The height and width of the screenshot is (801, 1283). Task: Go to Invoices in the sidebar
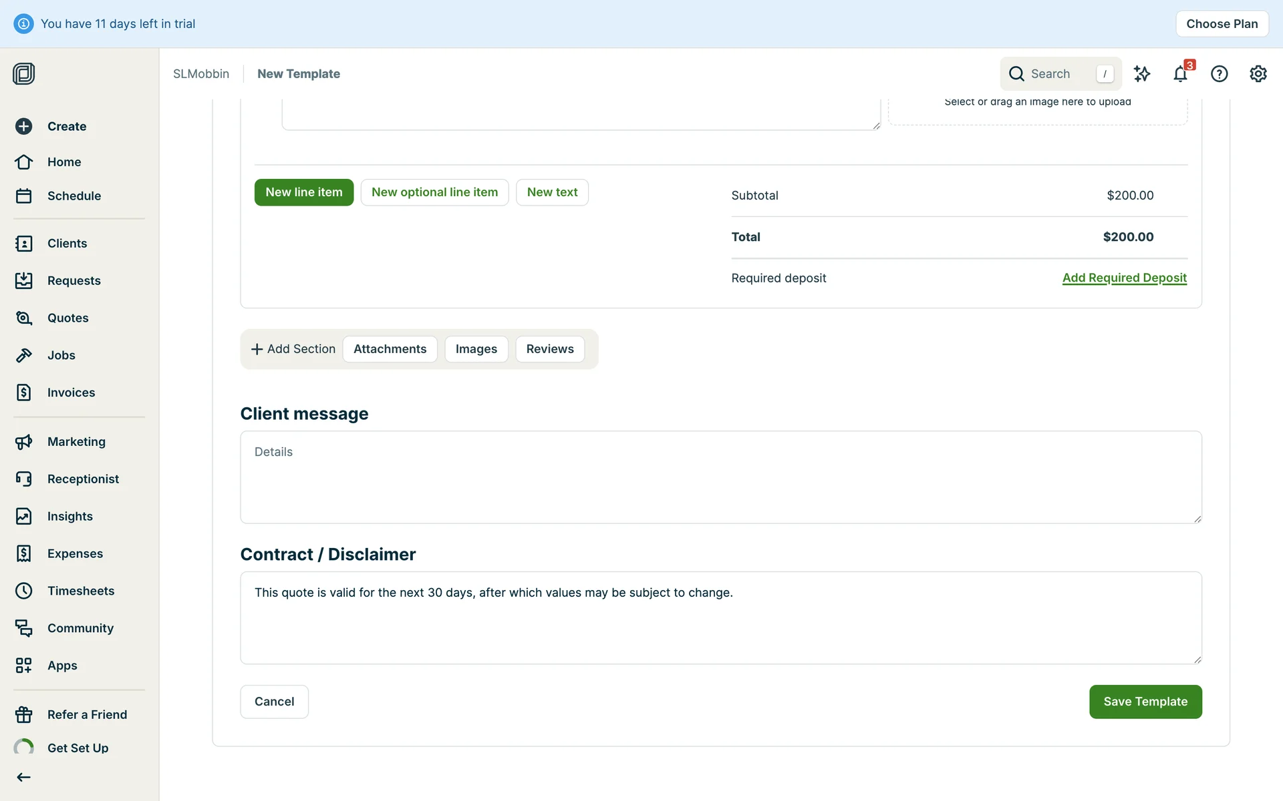71,392
